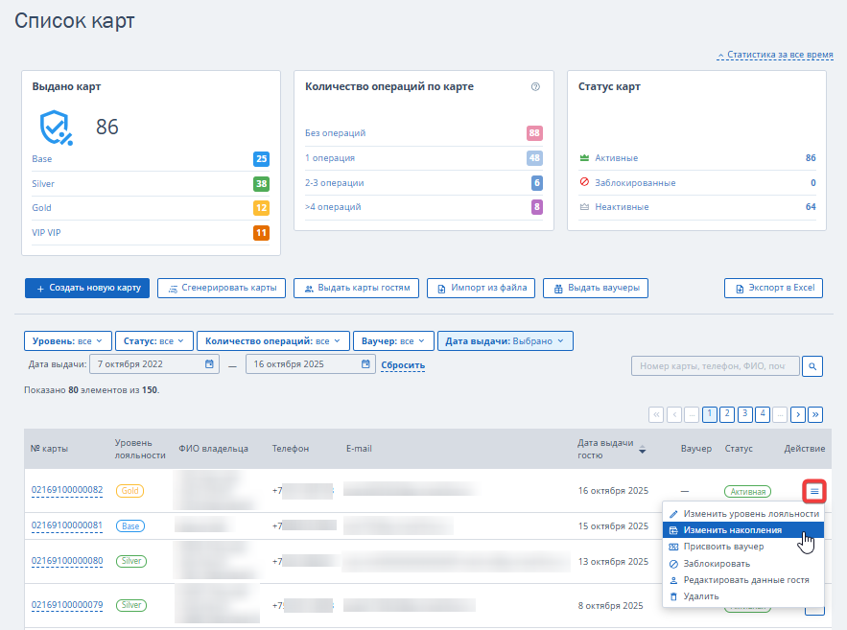
Task: Expand the "Статус: все" filter dropdown
Action: [153, 340]
